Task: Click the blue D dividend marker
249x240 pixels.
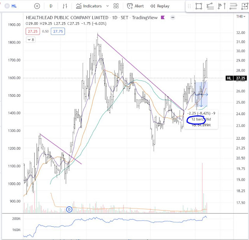Action: click(x=69, y=209)
